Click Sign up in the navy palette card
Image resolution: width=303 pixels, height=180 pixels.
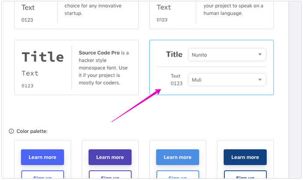(245, 176)
